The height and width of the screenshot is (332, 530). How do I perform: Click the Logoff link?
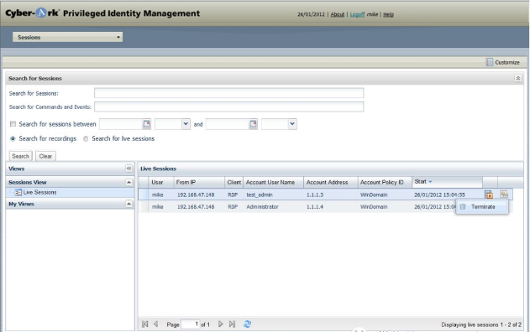pyautogui.click(x=357, y=14)
